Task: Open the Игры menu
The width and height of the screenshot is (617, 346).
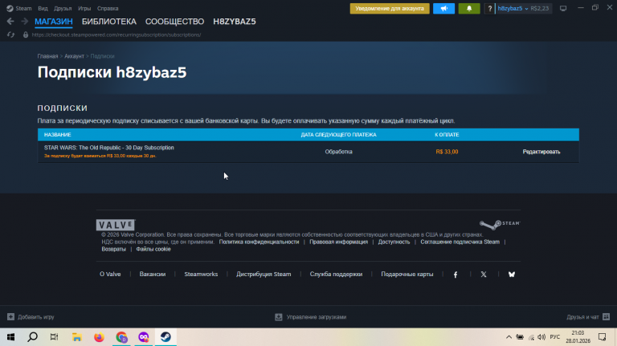Action: click(84, 8)
